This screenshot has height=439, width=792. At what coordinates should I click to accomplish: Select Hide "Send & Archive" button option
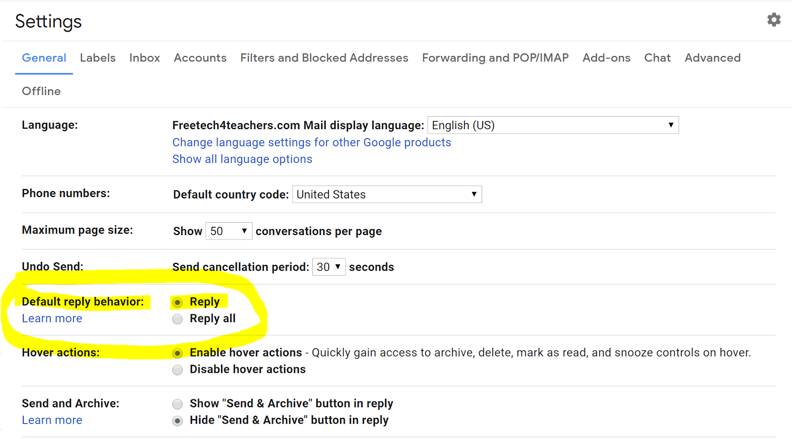[x=177, y=421]
